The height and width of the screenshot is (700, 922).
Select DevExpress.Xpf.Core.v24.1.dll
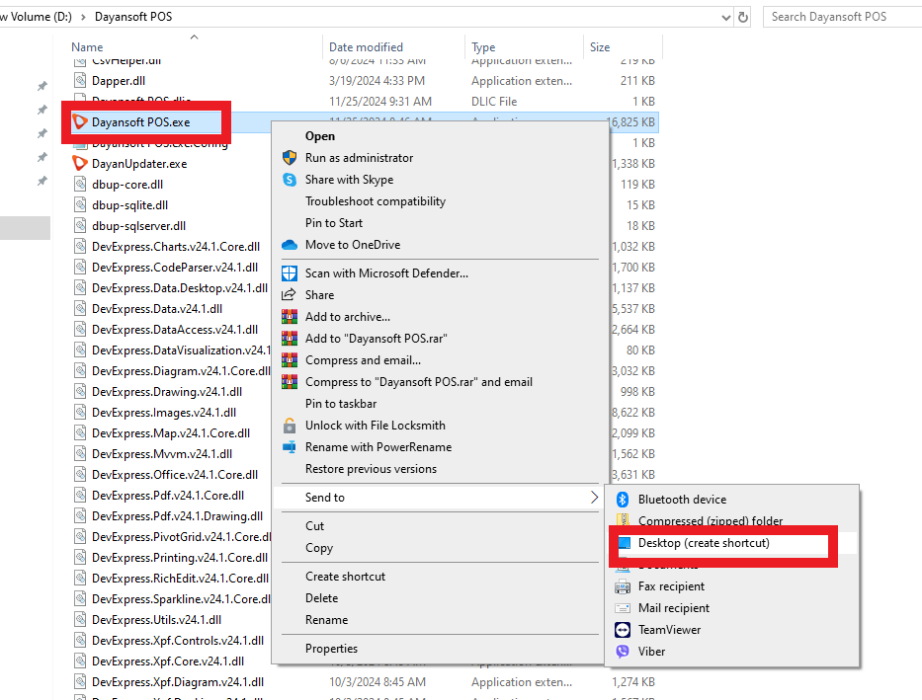tap(168, 661)
